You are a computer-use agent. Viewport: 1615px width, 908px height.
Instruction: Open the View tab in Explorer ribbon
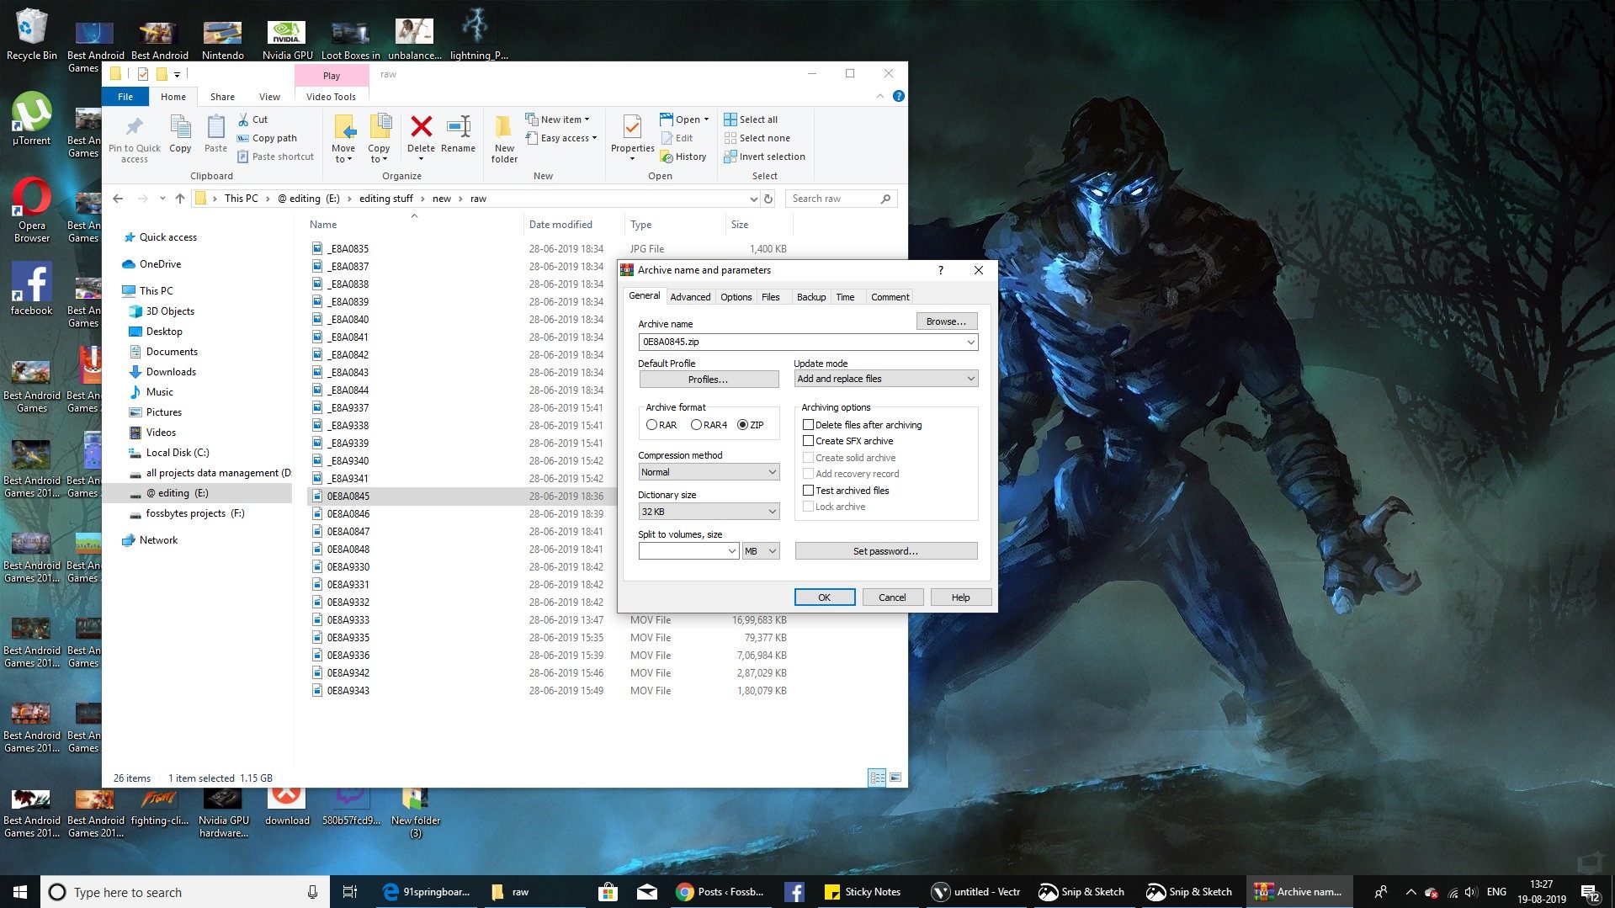tap(269, 96)
